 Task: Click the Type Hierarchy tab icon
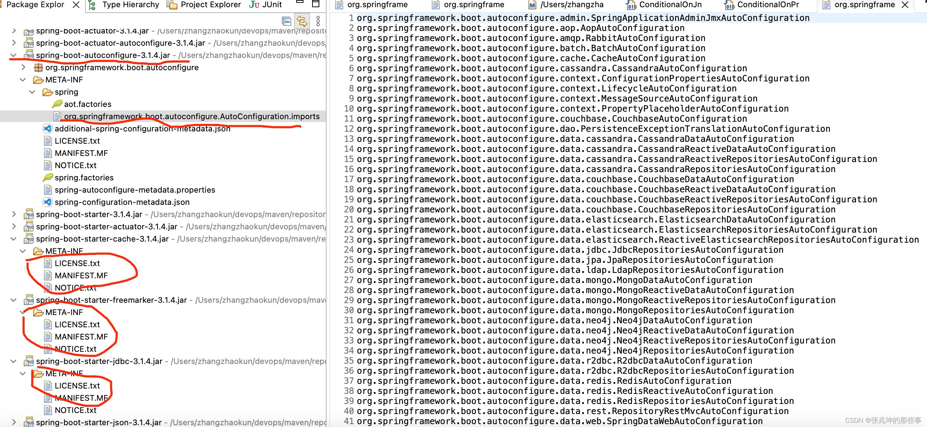pyautogui.click(x=92, y=5)
